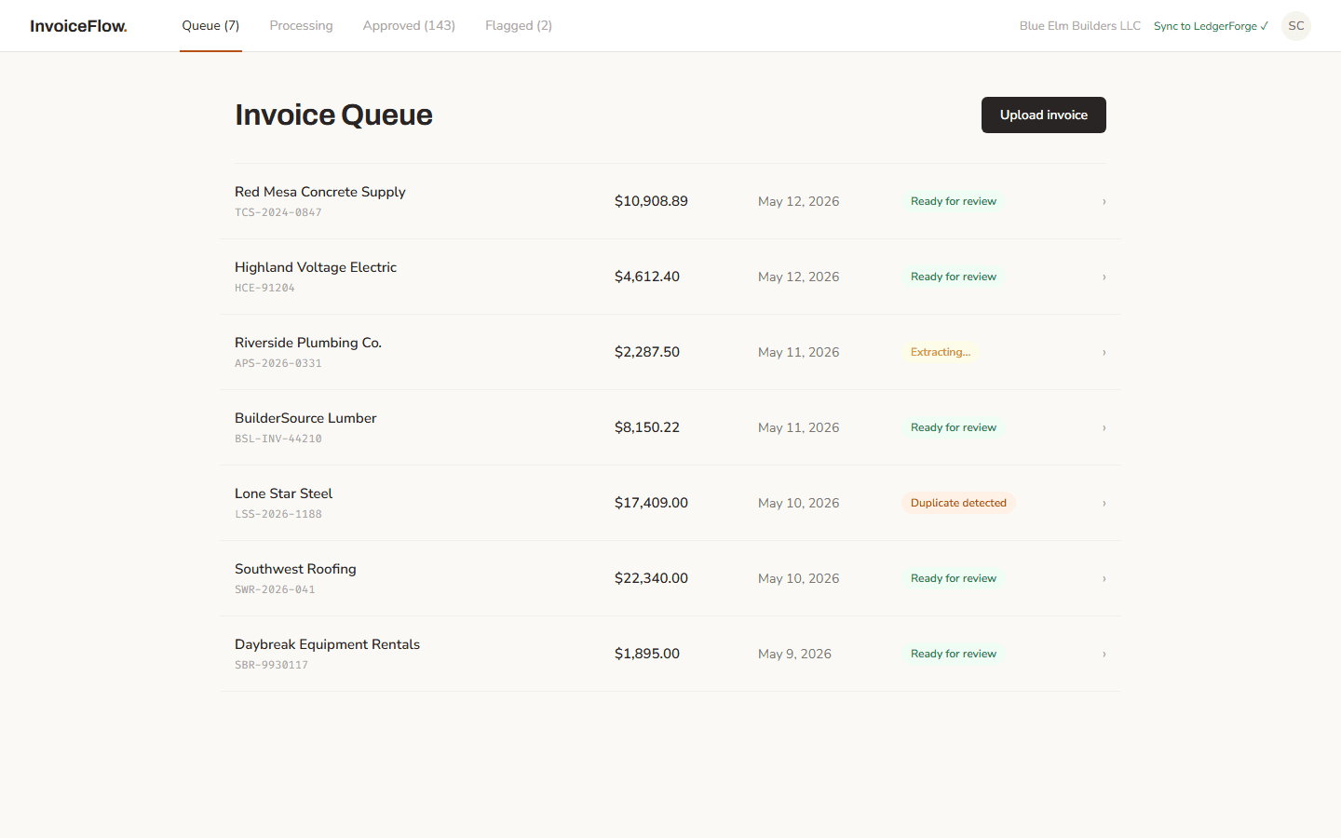Click the Sync to LedgerForge link
Viewport: 1341px width, 838px height.
[1211, 26]
